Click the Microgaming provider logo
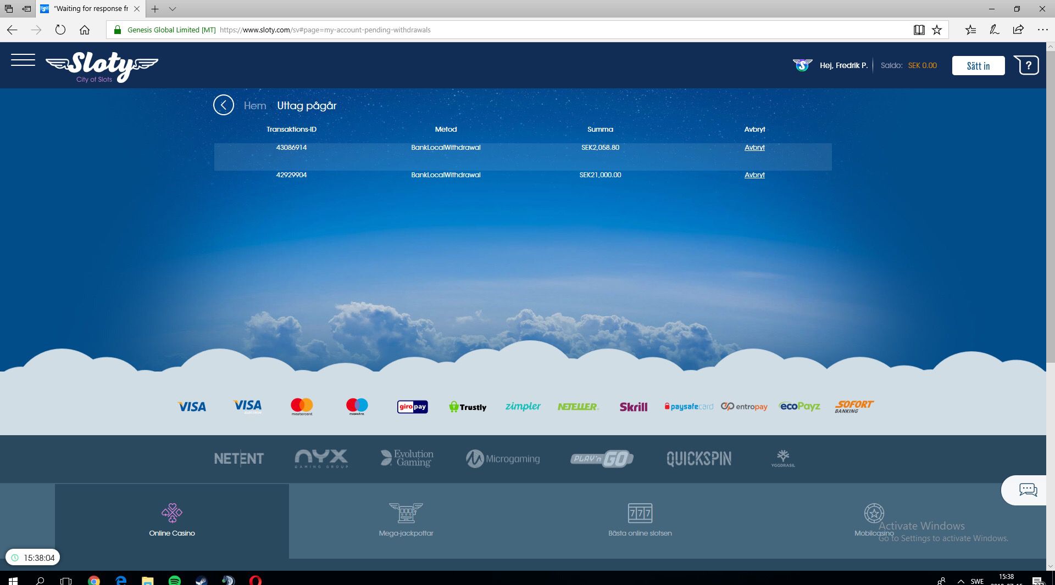The image size is (1055, 585). click(503, 459)
